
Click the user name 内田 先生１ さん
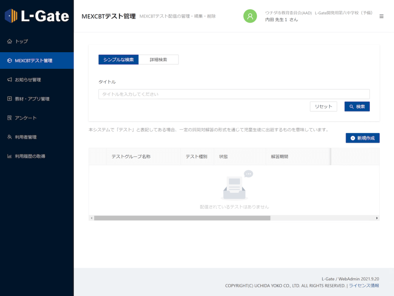(281, 20)
